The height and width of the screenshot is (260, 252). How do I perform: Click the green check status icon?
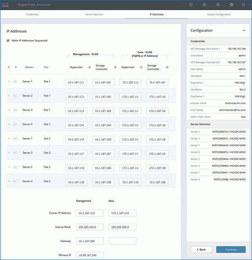pyautogui.click(x=231, y=4)
